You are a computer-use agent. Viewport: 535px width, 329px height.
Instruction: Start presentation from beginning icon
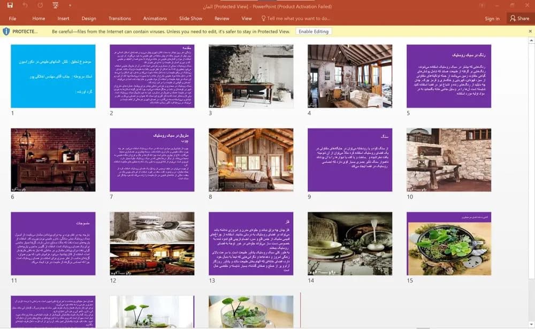55,5
